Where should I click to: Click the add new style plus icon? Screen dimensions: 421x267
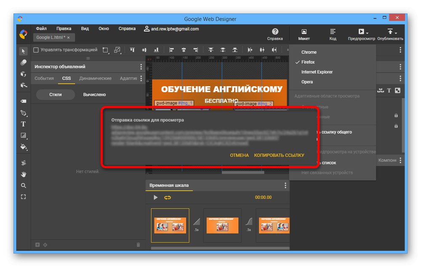coord(37,244)
